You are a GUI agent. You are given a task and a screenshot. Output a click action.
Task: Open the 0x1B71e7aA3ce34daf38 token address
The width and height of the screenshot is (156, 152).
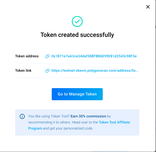(94, 56)
